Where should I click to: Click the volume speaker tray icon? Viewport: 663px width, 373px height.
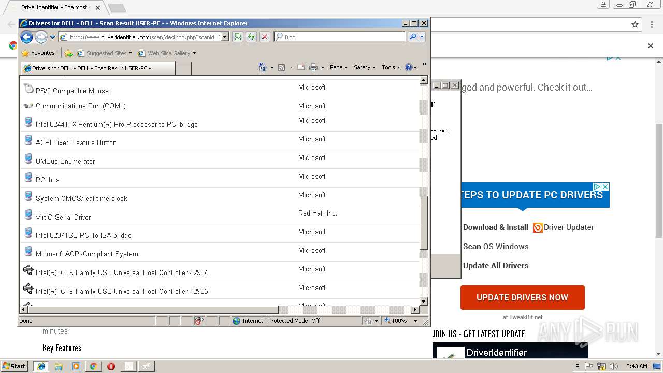(614, 366)
